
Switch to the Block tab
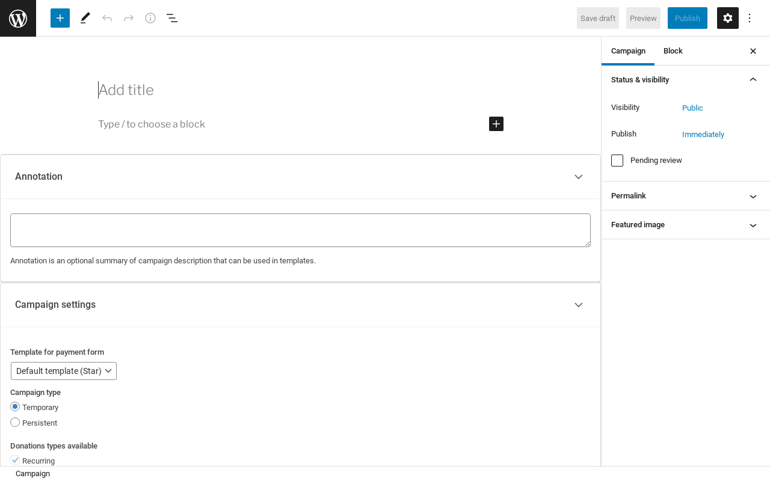[673, 51]
